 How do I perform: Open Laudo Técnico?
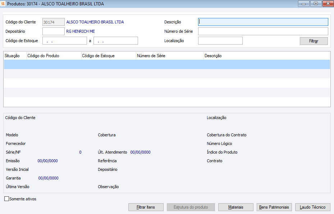click(x=312, y=207)
